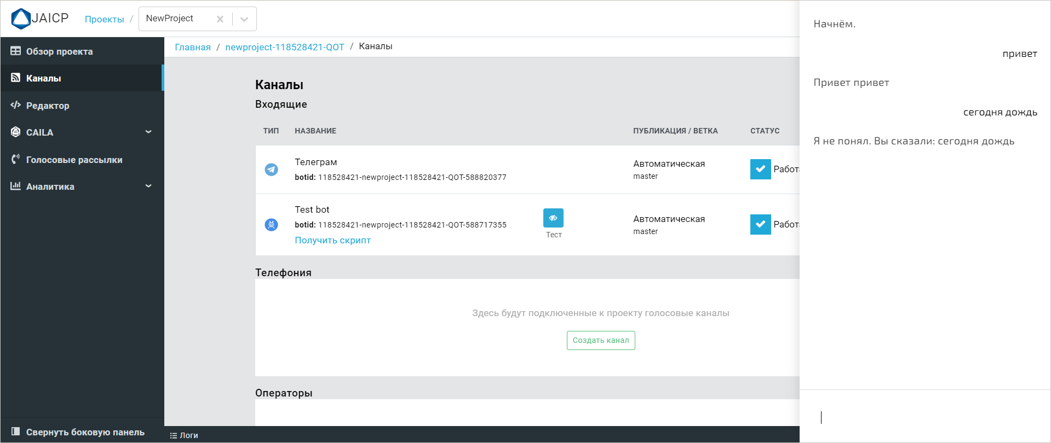
Task: Click Получить скрипт link
Action: 332,240
